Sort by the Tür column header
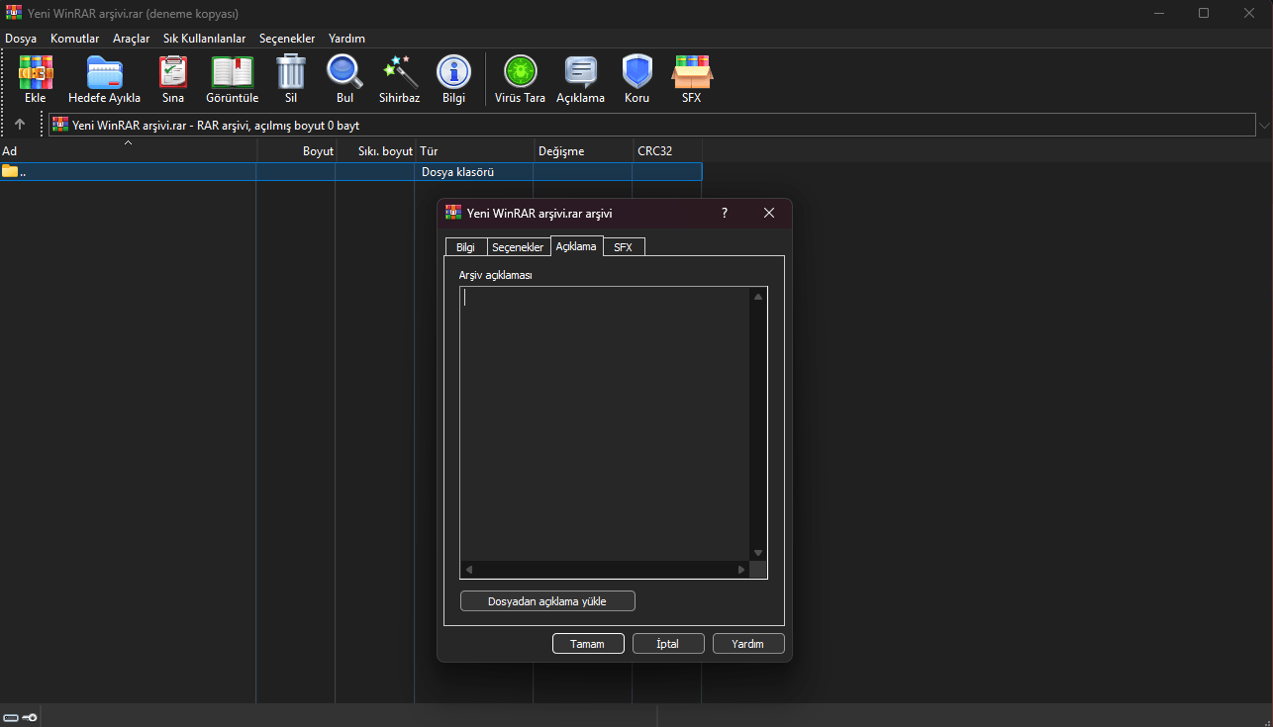The height and width of the screenshot is (727, 1273). point(474,151)
